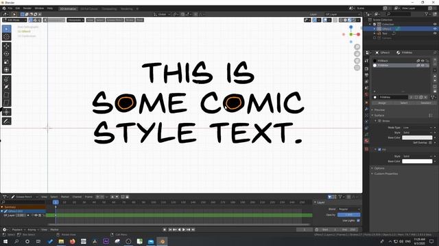
Task: Expand the Custom Properties panel
Action: pos(385,174)
